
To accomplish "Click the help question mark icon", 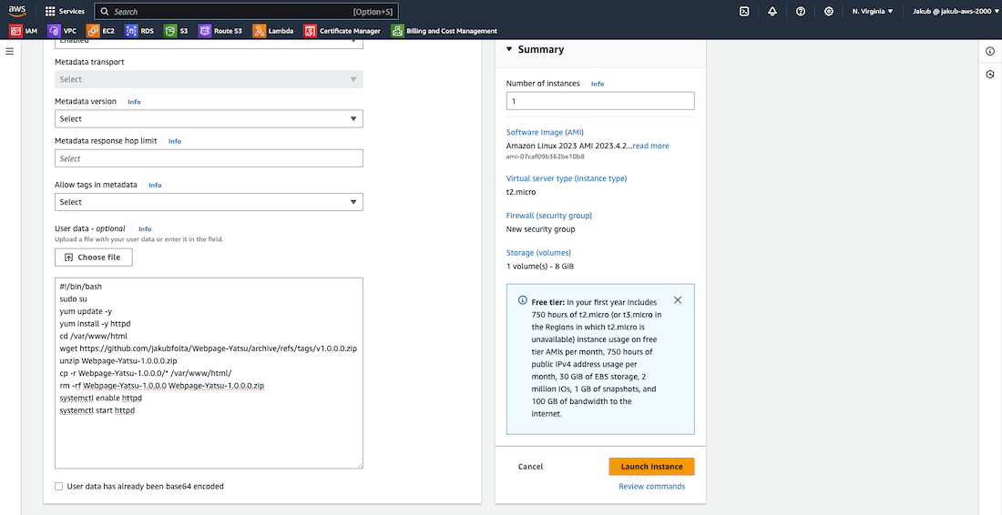I will 801,12.
